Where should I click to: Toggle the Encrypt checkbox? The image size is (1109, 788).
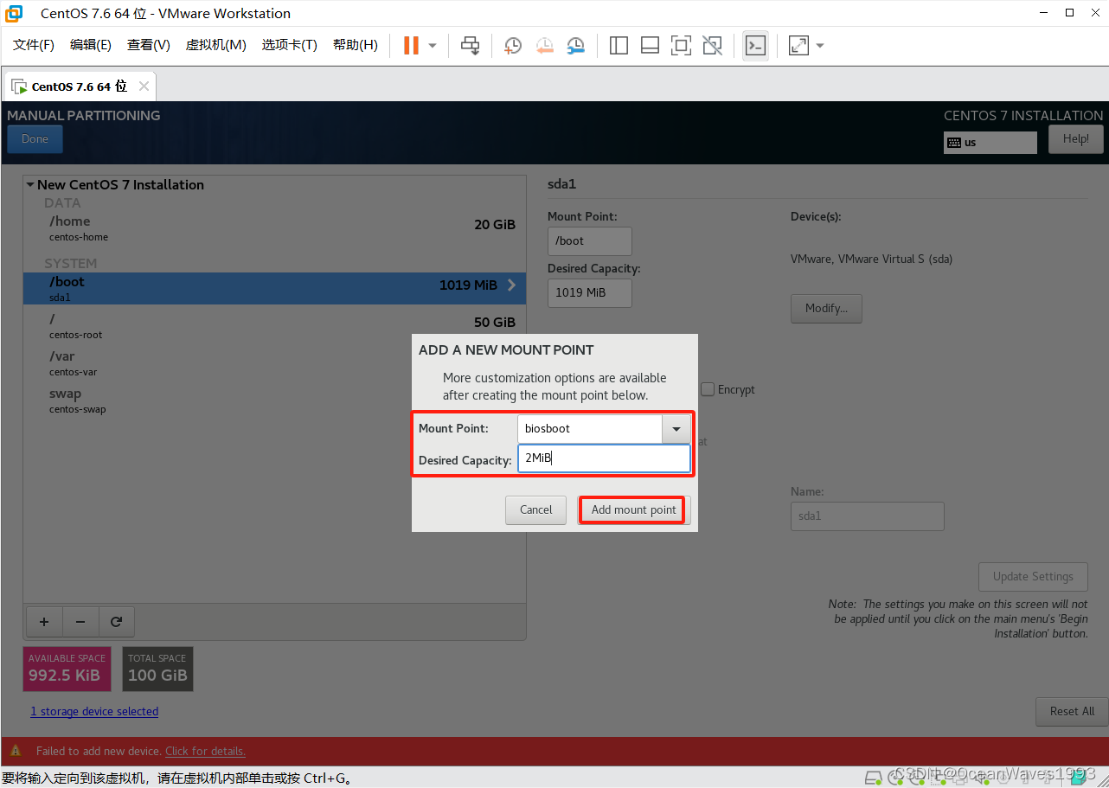pos(708,389)
